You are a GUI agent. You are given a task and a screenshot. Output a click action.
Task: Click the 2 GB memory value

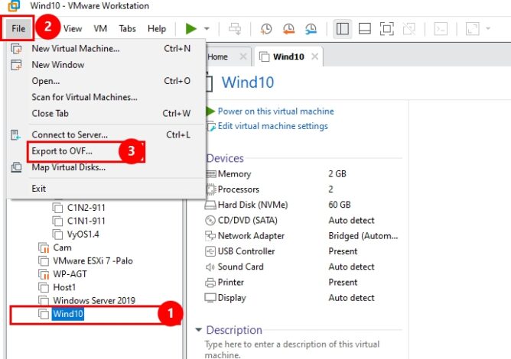[x=337, y=174]
